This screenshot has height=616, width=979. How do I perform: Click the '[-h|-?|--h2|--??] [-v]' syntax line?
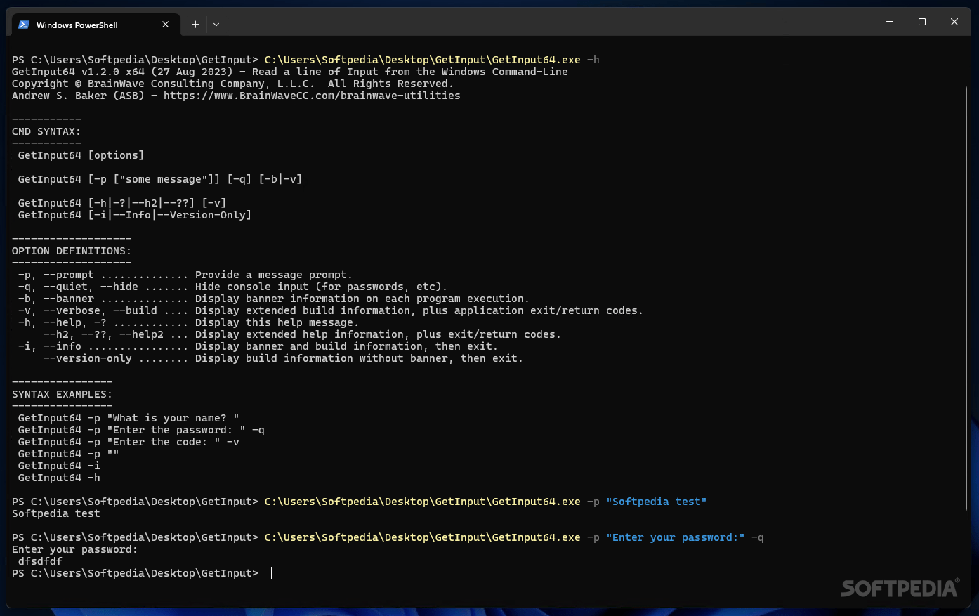point(122,203)
